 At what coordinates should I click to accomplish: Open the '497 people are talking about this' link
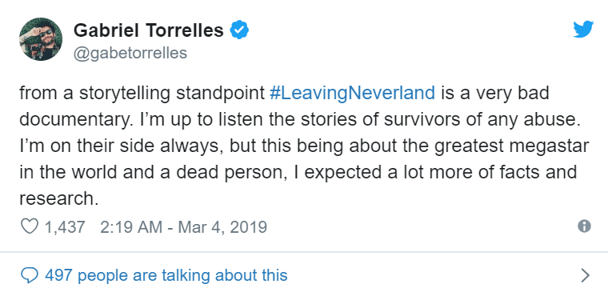pyautogui.click(x=166, y=275)
